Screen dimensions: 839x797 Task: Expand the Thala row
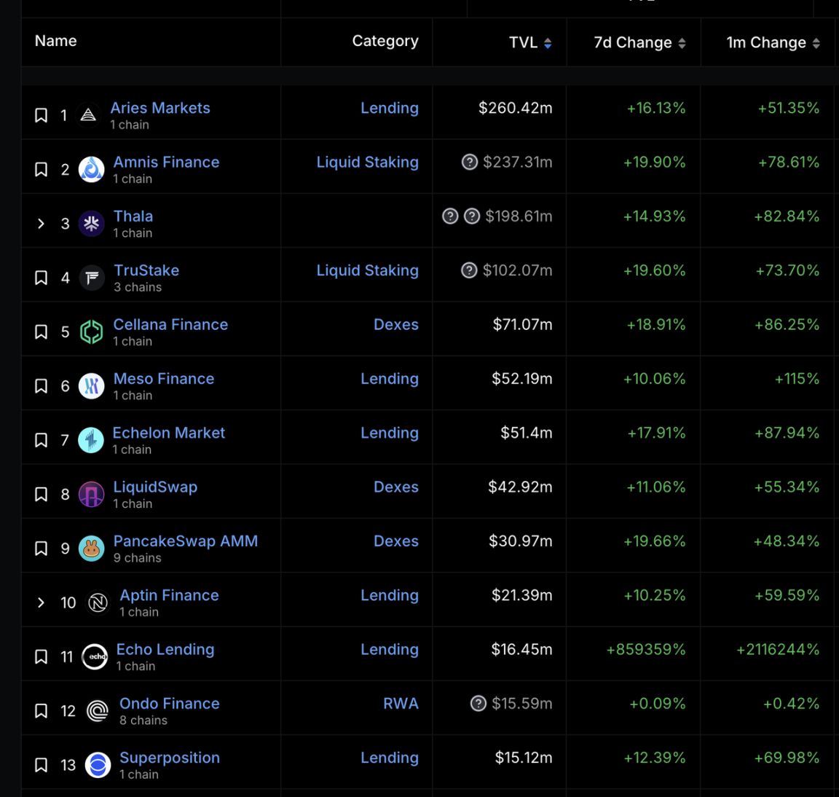[x=42, y=224]
